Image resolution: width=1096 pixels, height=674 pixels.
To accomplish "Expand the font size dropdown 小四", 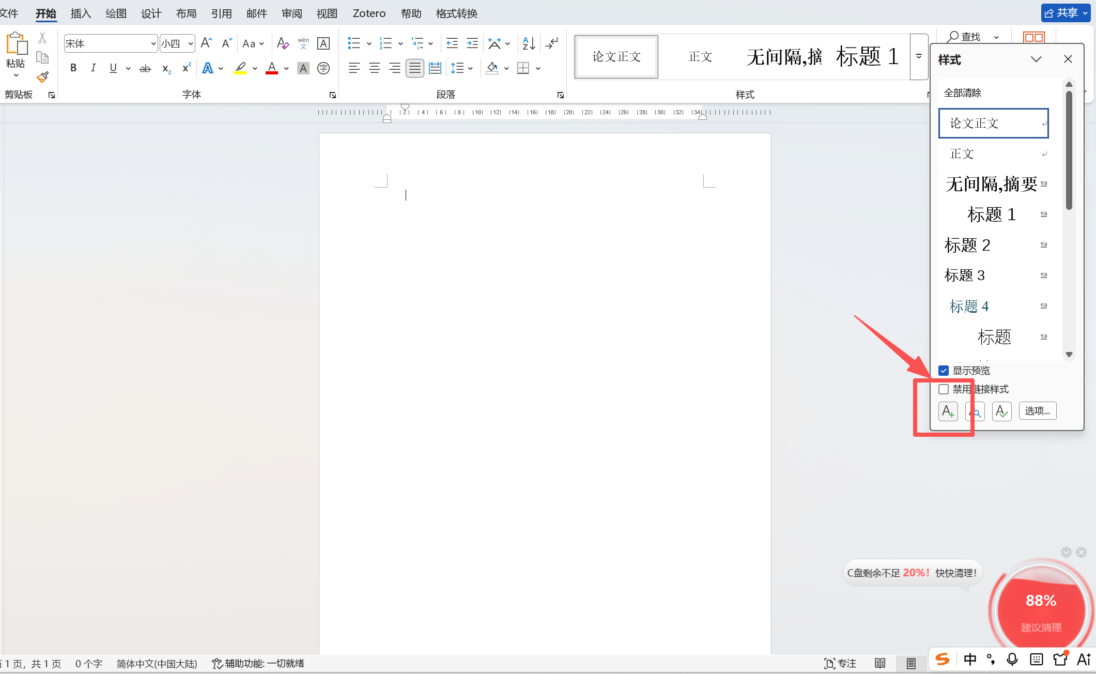I will click(190, 44).
